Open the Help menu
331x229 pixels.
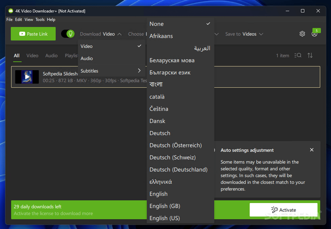click(x=51, y=20)
